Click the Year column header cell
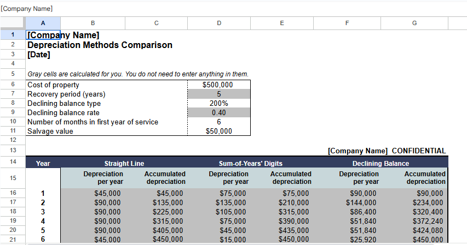This screenshot has height=245, width=467. tap(43, 163)
